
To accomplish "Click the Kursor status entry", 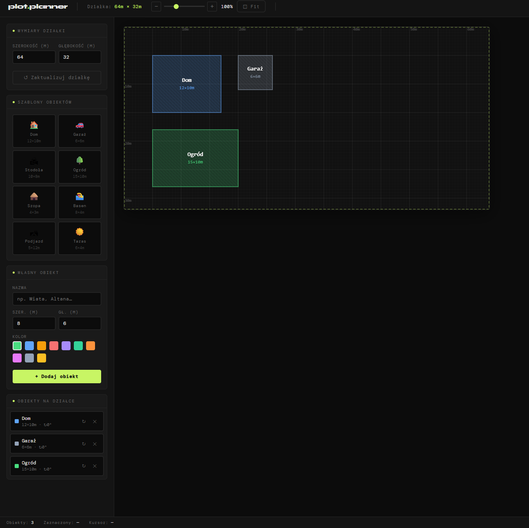I will (x=102, y=523).
